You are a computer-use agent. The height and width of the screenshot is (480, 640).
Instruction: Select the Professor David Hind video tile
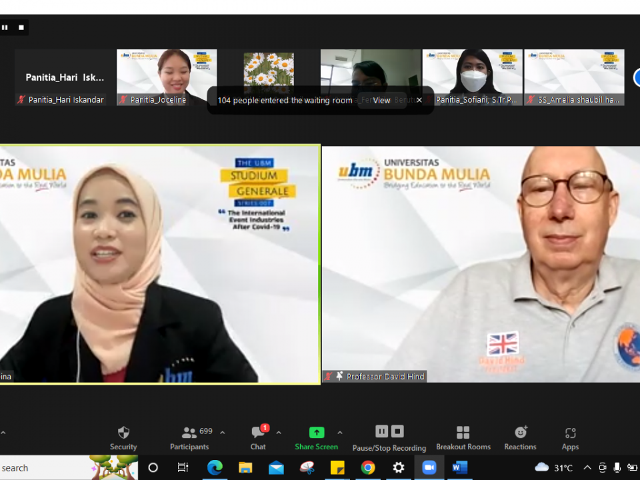coord(481,265)
